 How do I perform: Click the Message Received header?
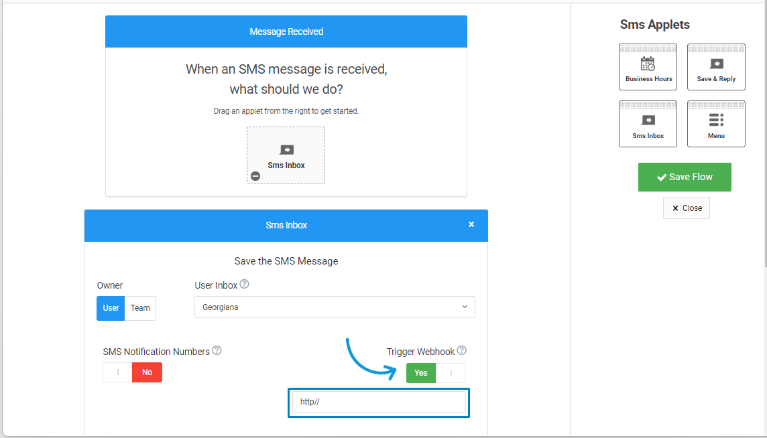pos(286,31)
